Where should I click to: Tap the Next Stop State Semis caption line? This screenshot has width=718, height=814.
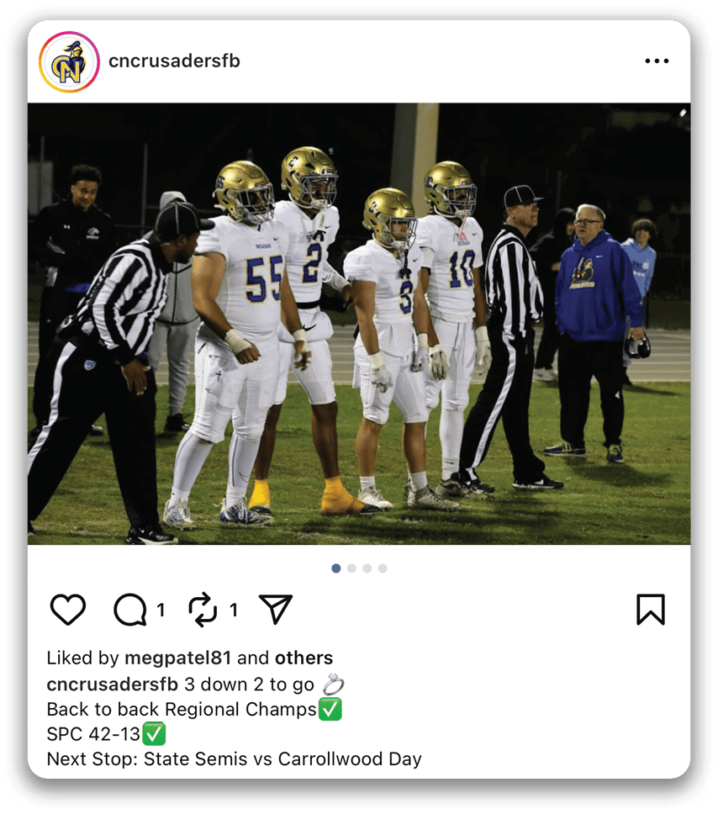coord(234,759)
